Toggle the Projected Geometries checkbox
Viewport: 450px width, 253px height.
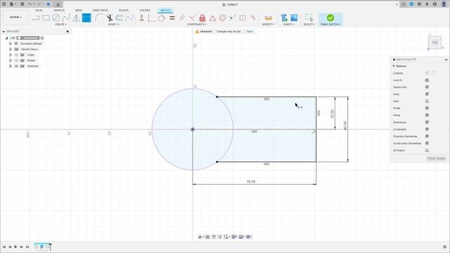427,136
